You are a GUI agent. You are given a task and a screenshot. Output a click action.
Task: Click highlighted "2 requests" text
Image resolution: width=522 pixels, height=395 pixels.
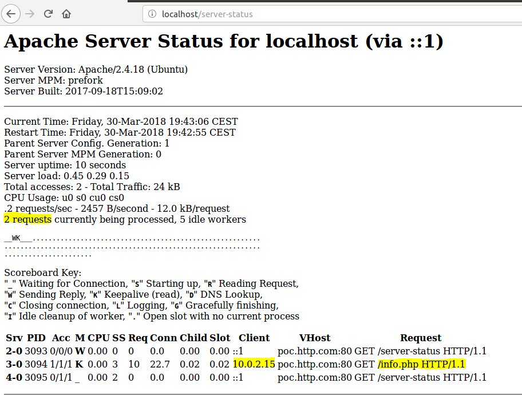click(27, 219)
